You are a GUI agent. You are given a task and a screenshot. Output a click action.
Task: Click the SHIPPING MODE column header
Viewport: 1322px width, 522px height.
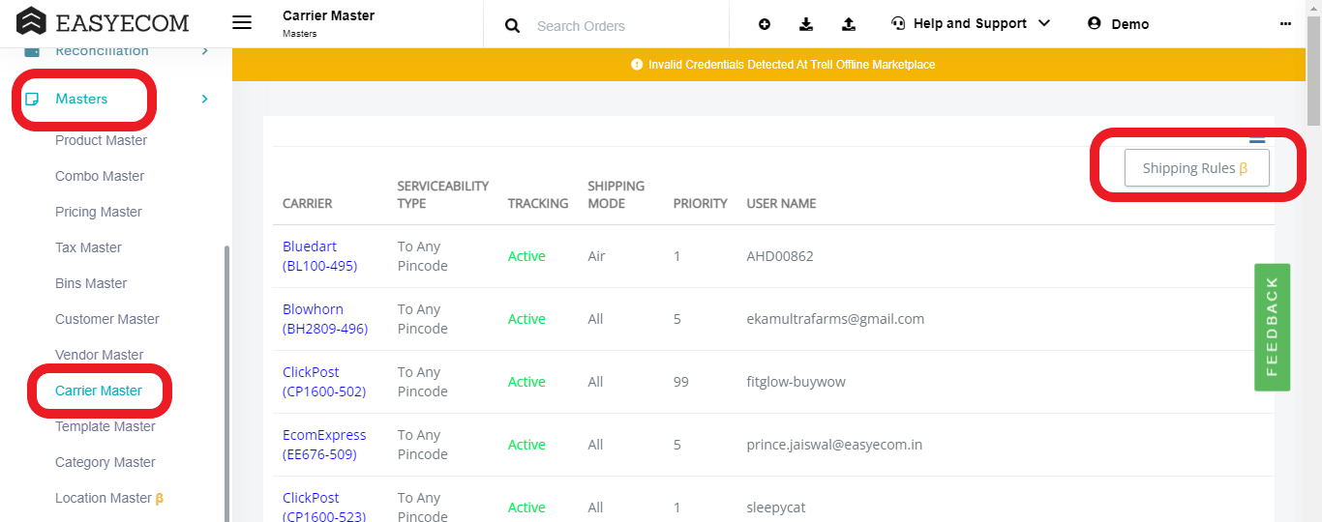tap(616, 194)
